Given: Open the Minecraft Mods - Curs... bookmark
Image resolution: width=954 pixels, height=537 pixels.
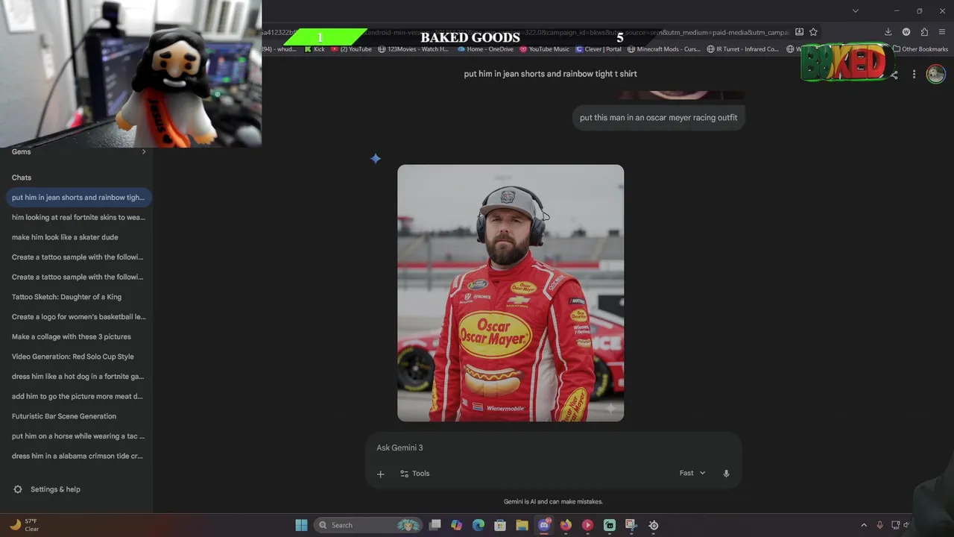Looking at the screenshot, I should [664, 49].
